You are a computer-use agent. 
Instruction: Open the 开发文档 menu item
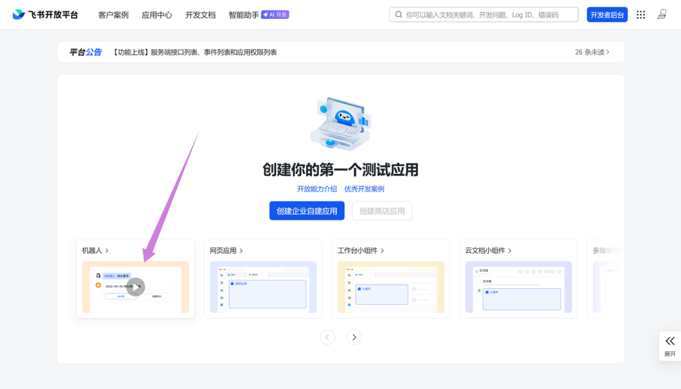pos(201,14)
